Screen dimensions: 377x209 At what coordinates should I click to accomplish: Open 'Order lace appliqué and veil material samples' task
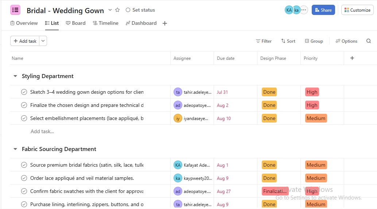coord(82,178)
